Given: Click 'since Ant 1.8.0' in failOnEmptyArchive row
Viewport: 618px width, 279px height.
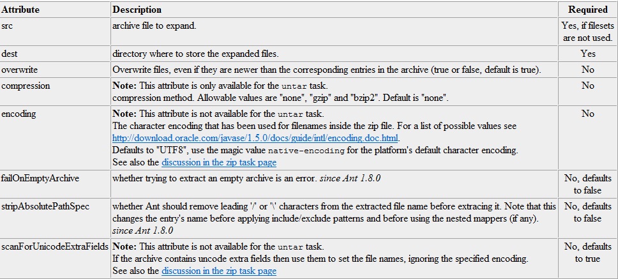Looking at the screenshot, I should click(350, 178).
